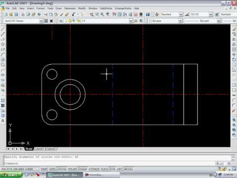Click in the Command line input

tap(110, 163)
